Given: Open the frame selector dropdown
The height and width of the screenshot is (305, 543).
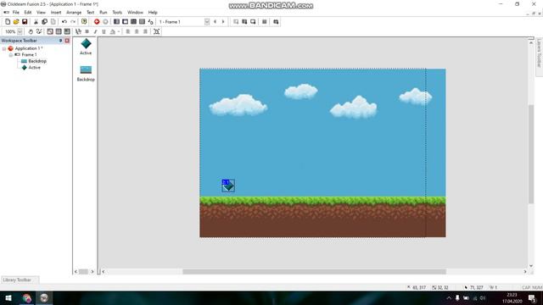Looking at the screenshot, I should coord(207,22).
